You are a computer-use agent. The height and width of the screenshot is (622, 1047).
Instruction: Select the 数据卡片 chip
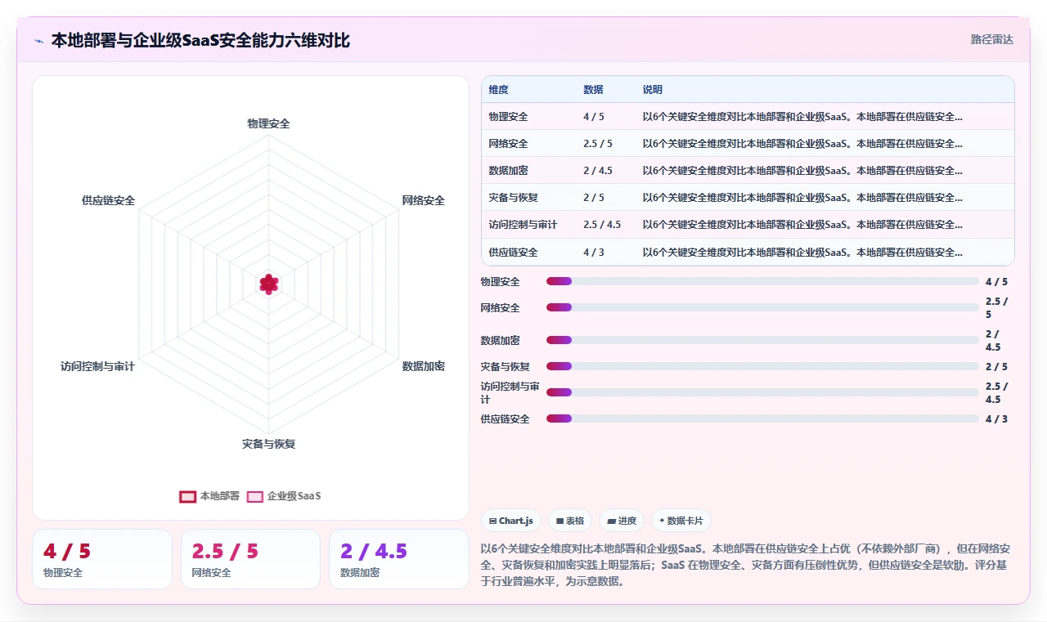[681, 521]
